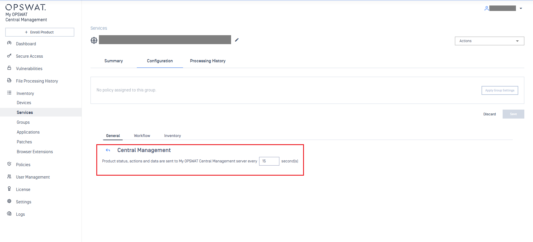Click 'No policy assigned to this group' text
The image size is (533, 242).
click(x=126, y=90)
